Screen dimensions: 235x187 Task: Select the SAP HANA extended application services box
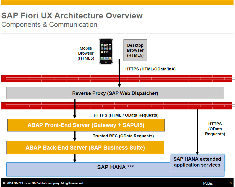197,163
